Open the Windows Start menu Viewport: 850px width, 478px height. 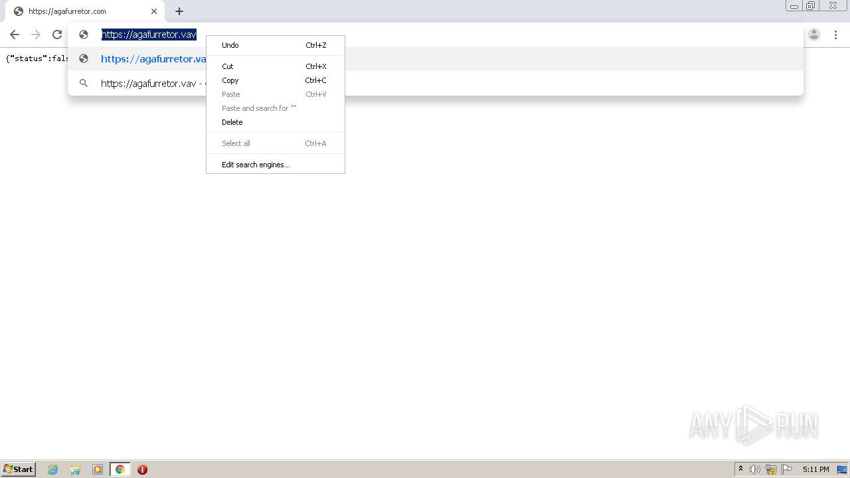click(19, 469)
